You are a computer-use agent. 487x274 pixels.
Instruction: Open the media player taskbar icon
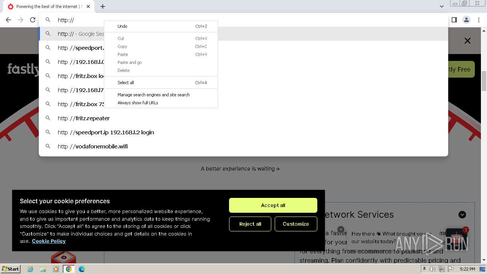(x=56, y=269)
